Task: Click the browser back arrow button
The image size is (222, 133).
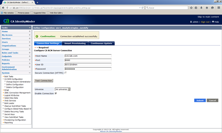Action: pyautogui.click(x=3, y=8)
